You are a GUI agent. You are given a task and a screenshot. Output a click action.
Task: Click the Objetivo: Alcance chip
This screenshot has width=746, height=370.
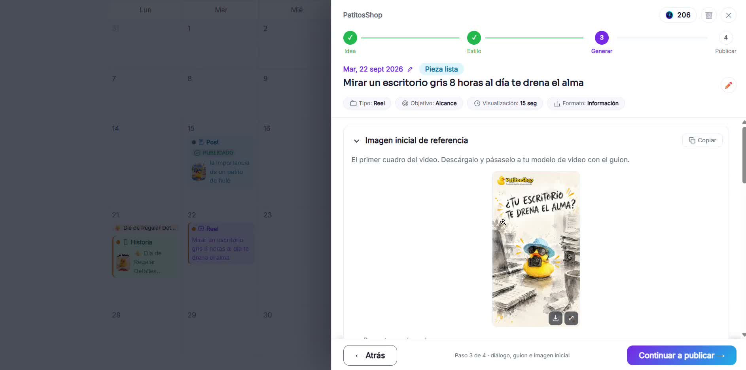(429, 103)
